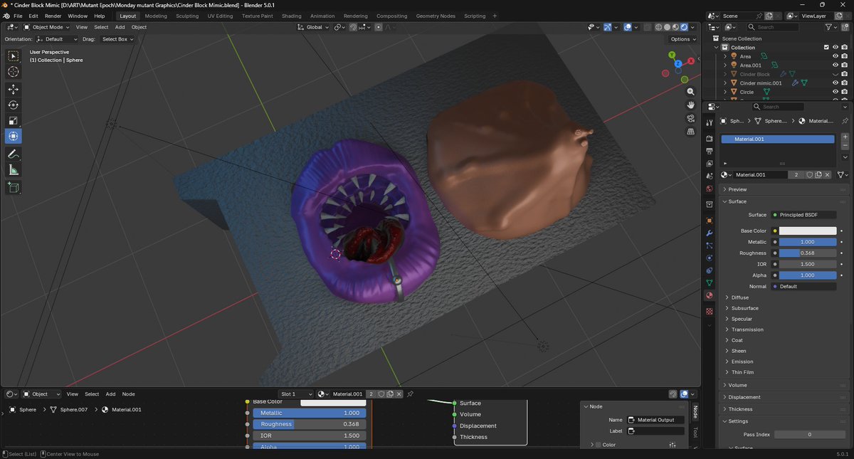The width and height of the screenshot is (854, 459).
Task: Switch to the Geometry Nodes workspace tab
Action: pyautogui.click(x=436, y=16)
